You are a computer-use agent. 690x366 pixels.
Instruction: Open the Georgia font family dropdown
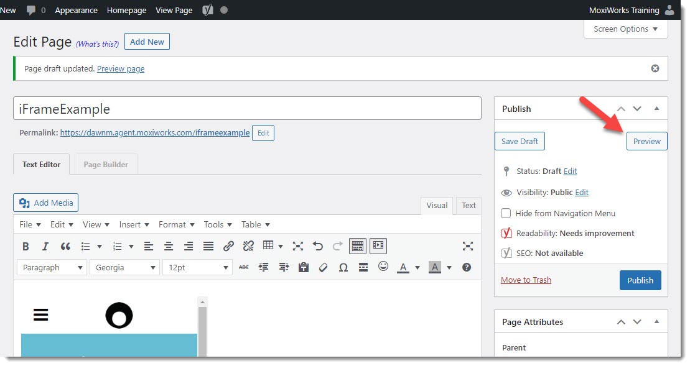pyautogui.click(x=125, y=268)
